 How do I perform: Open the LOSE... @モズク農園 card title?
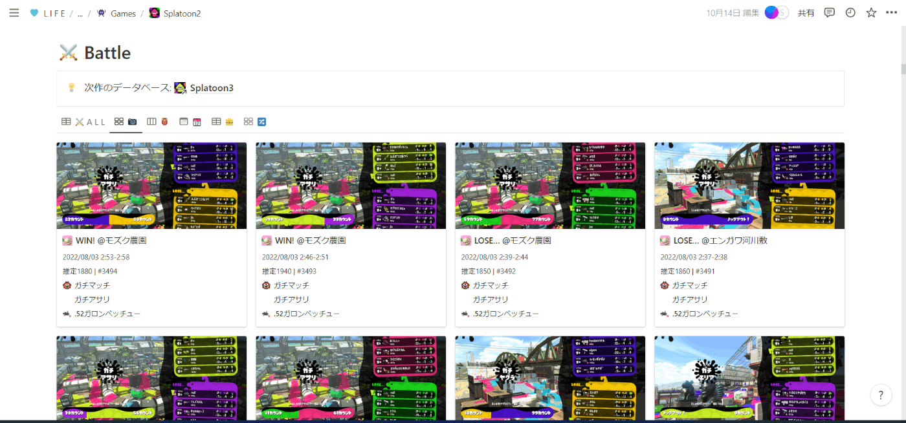pos(513,241)
